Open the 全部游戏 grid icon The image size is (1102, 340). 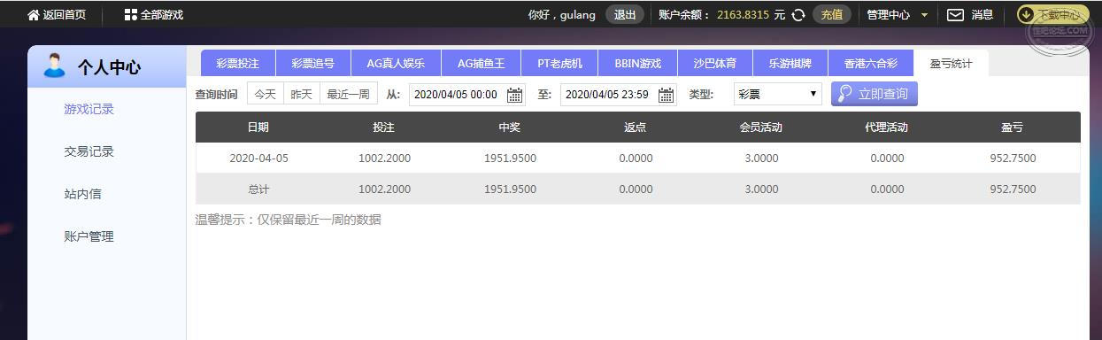click(x=131, y=15)
